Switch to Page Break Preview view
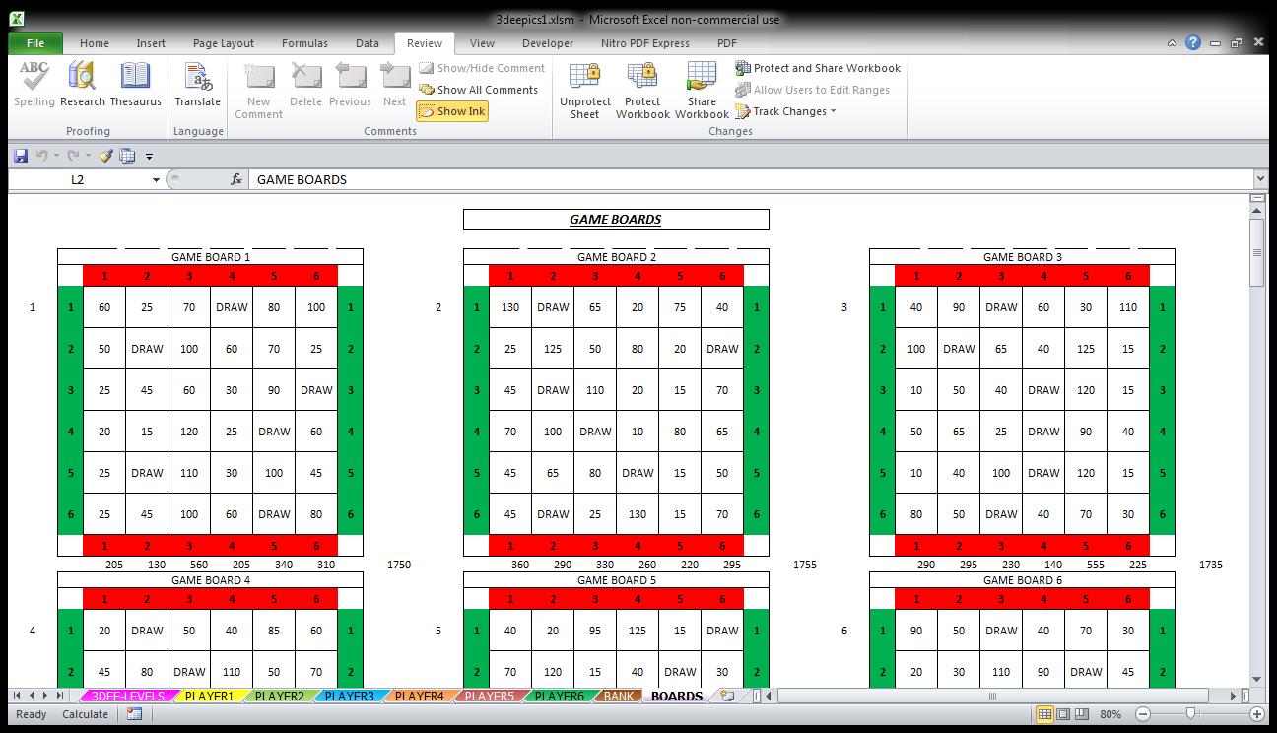The image size is (1277, 733). (1081, 714)
